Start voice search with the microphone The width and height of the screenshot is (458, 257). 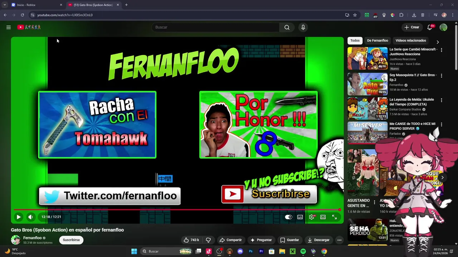[303, 27]
